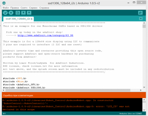Image resolution: width=148 pixels, height=116 pixels.
Task: Follow the adafruit.com/category/63_98 link
Action: click(45, 35)
